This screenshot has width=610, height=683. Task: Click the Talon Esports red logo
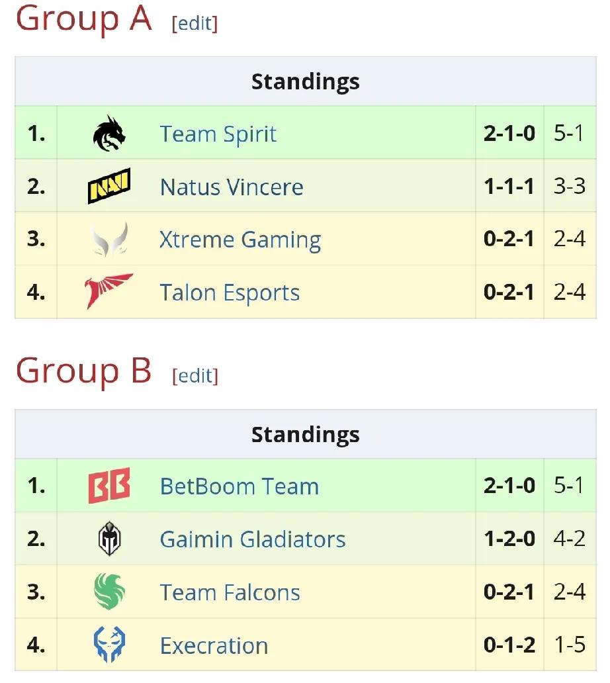coord(109,291)
